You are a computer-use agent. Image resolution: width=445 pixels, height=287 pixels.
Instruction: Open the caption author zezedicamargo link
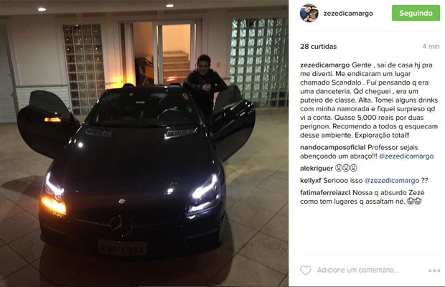[325, 65]
